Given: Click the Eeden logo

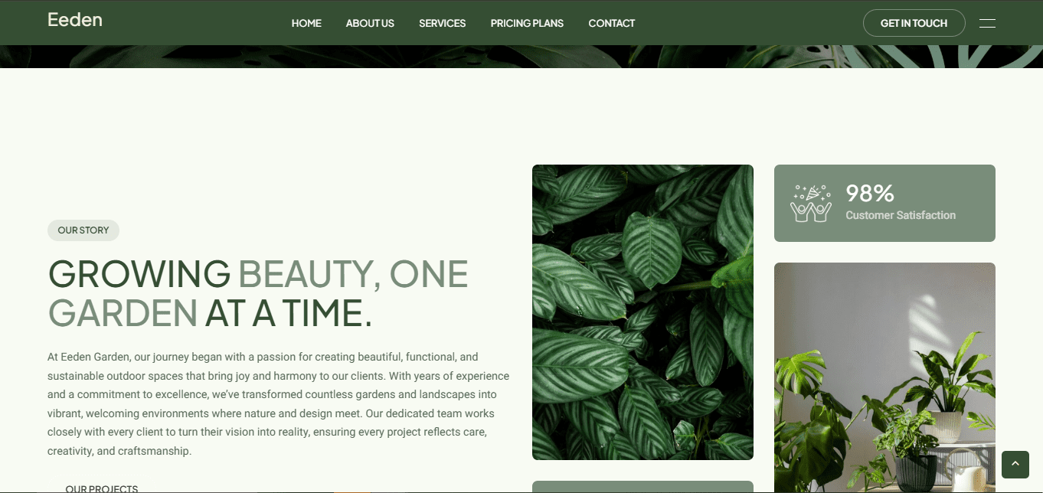Looking at the screenshot, I should pyautogui.click(x=74, y=20).
